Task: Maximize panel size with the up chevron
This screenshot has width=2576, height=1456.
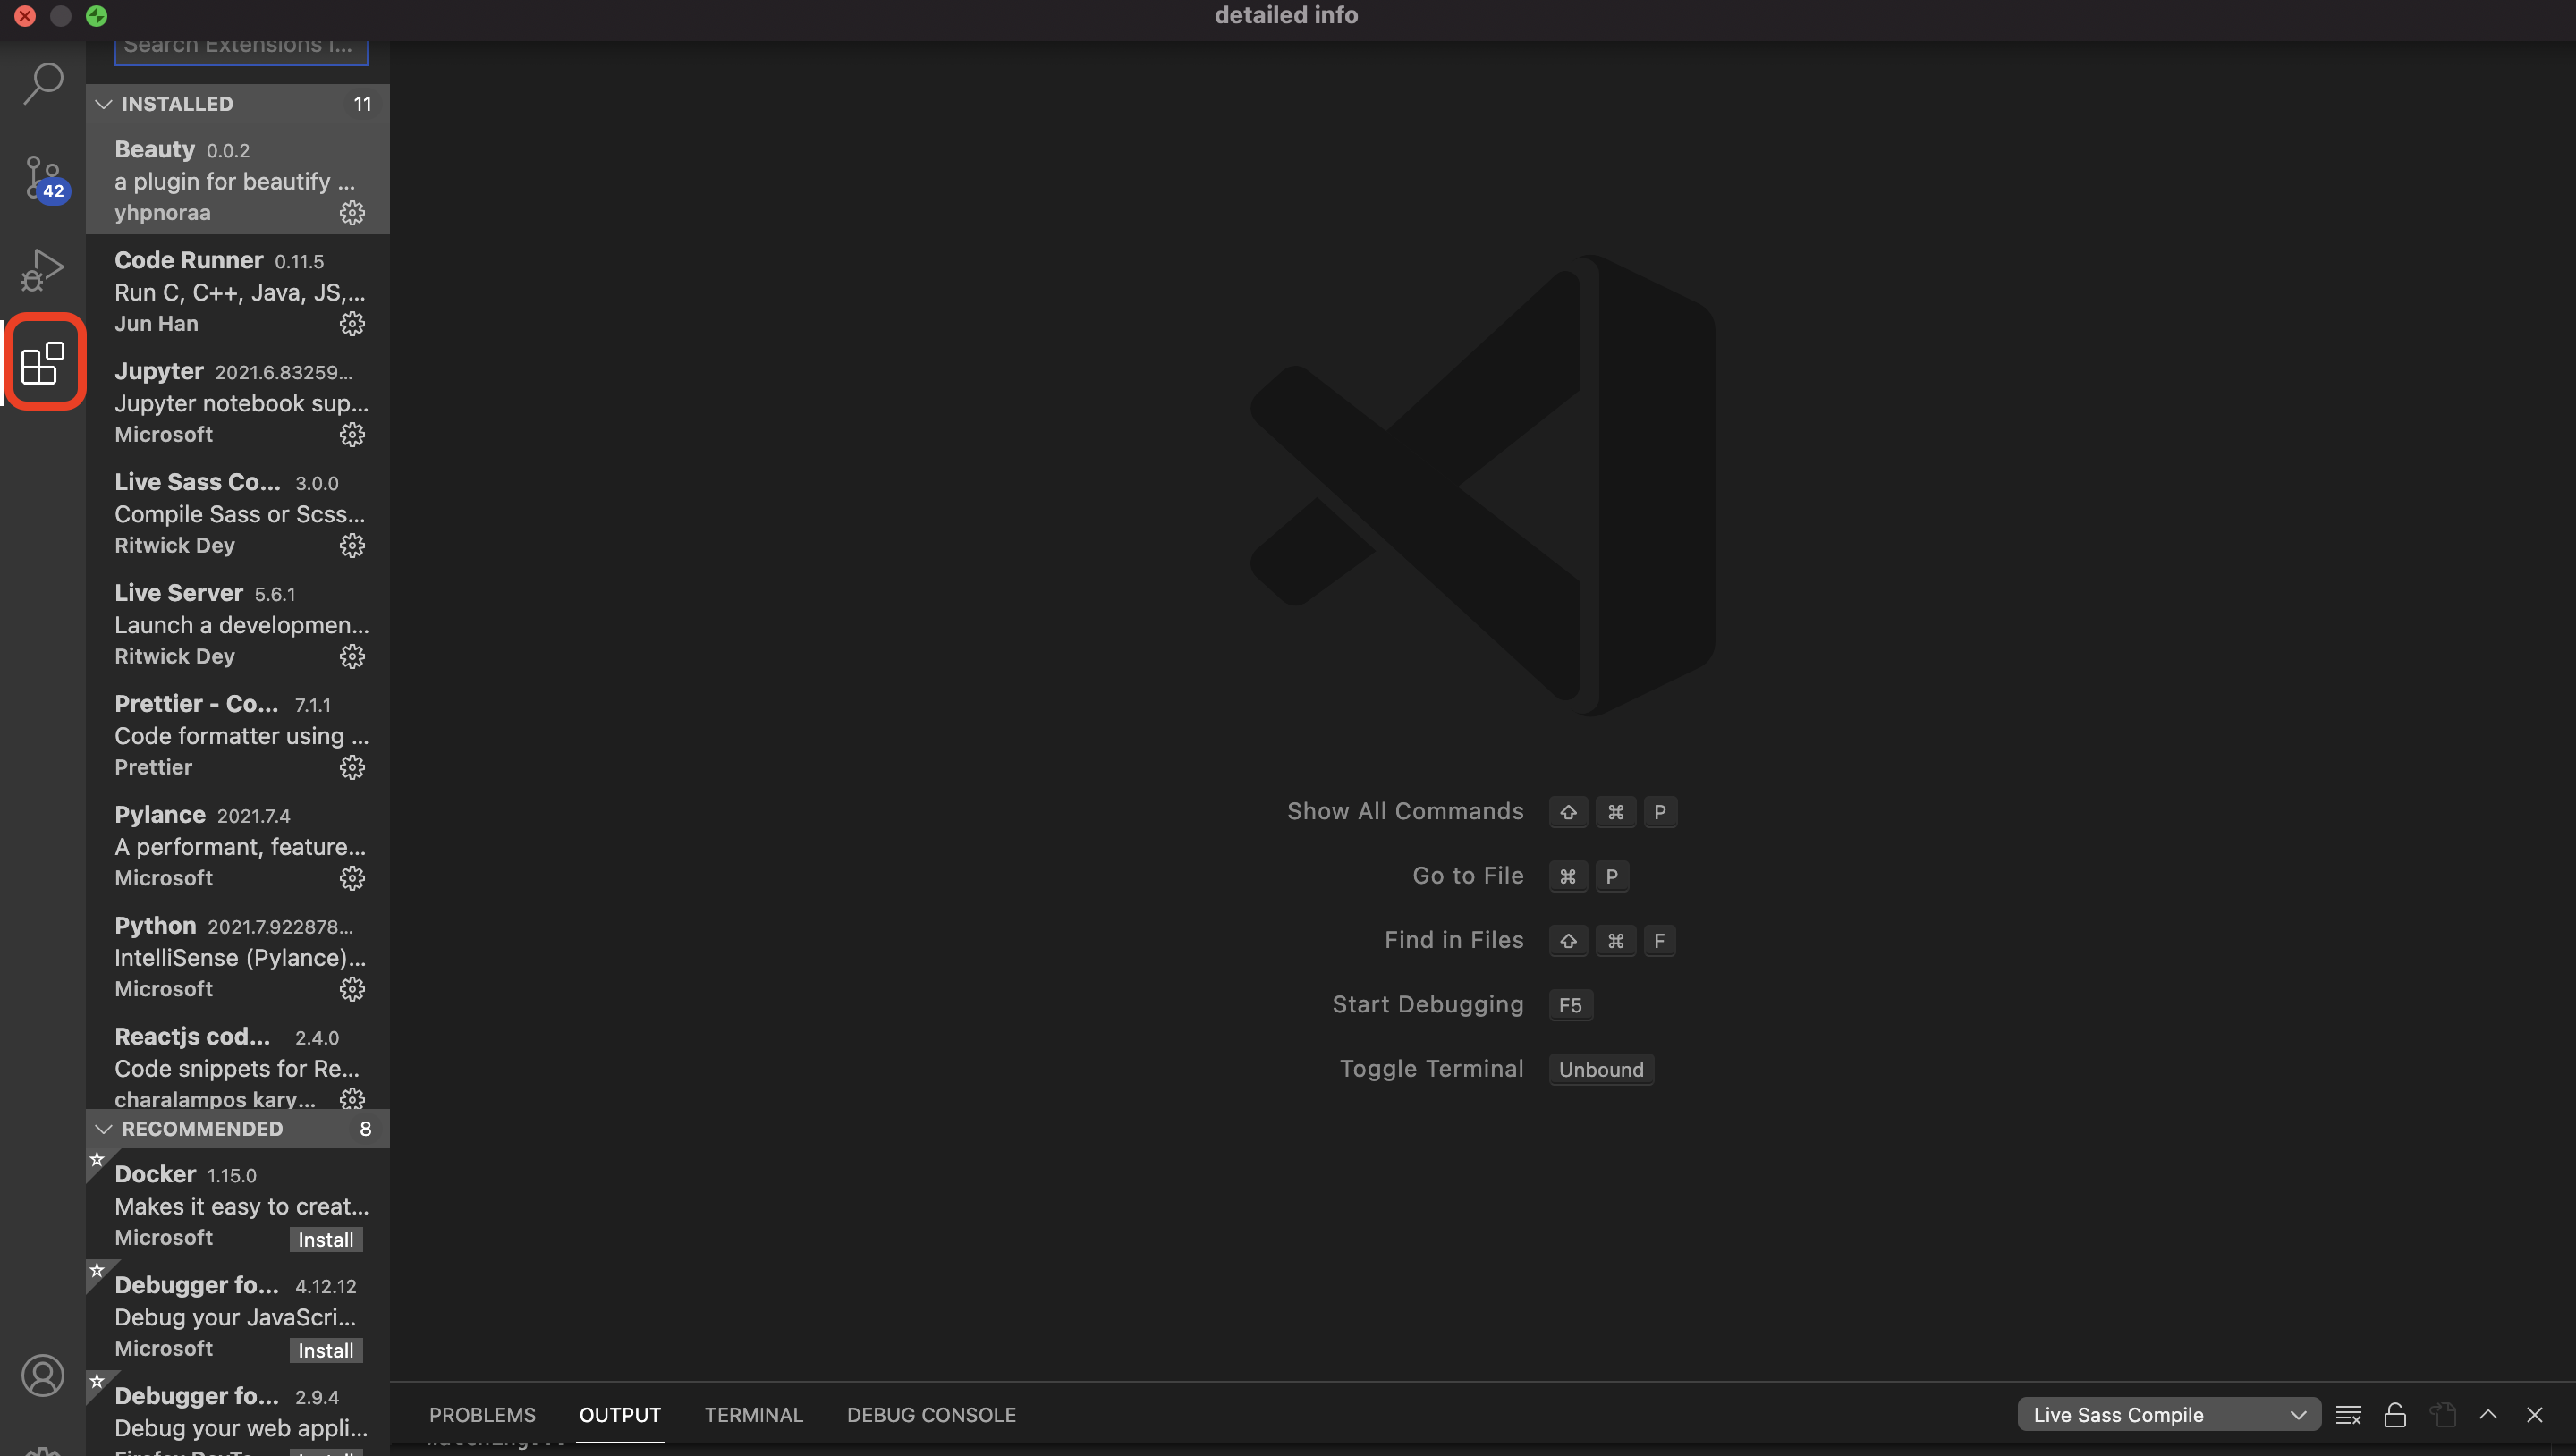Action: [2488, 1415]
